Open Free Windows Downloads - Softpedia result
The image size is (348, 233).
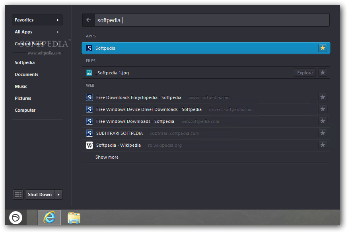206,121
